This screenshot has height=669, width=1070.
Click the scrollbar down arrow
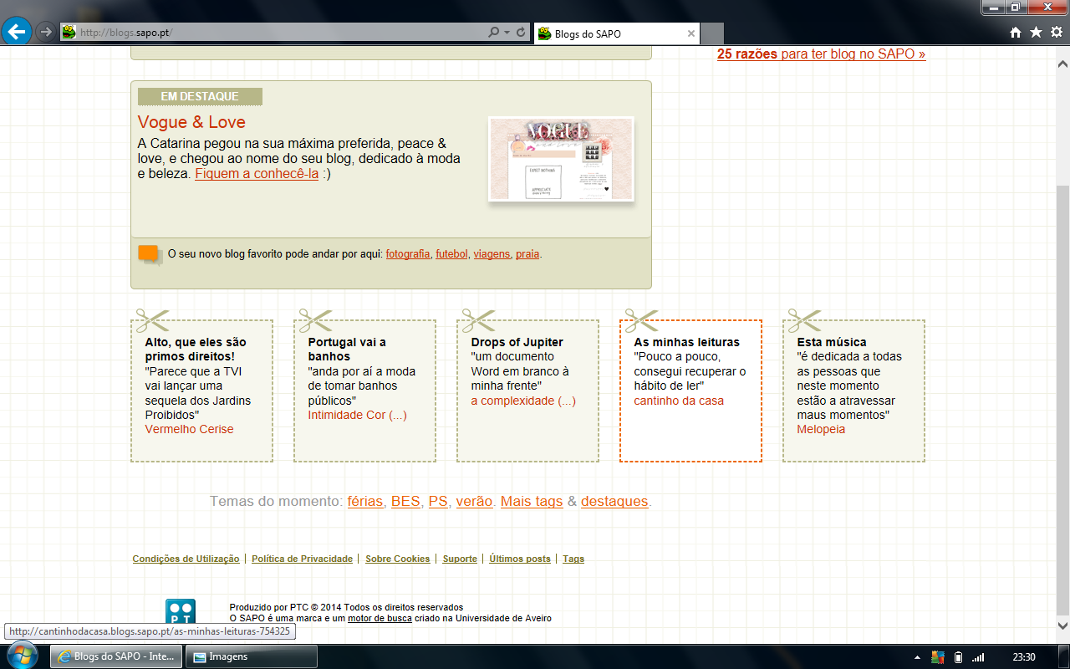pos(1063,625)
